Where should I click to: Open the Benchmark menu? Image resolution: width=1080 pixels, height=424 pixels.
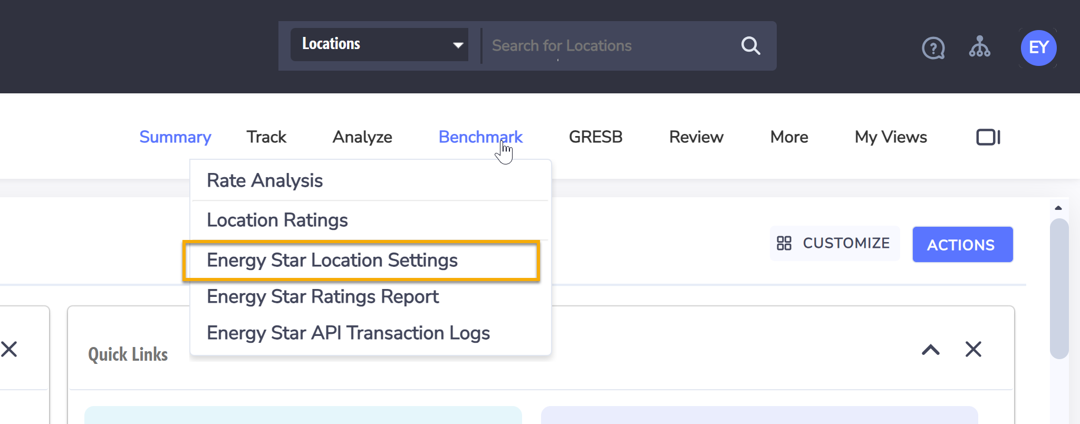coord(480,137)
